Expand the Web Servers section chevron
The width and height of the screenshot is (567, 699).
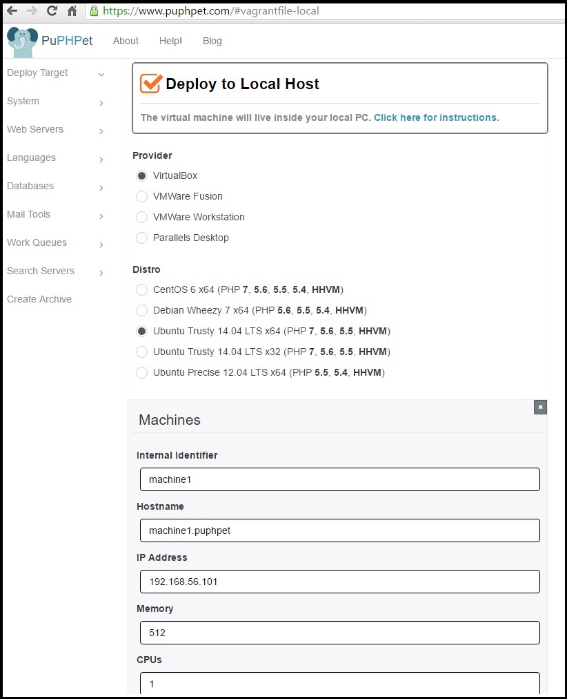101,131
